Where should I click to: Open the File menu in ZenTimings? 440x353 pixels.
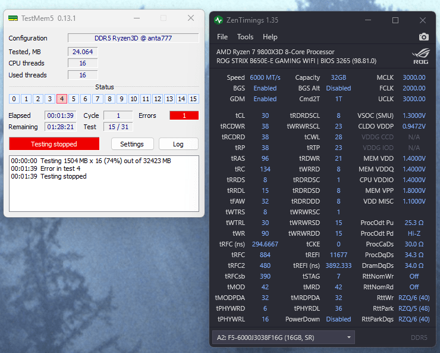point(222,37)
